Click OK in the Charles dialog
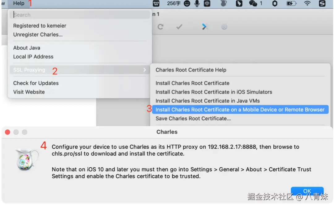 pyautogui.click(x=307, y=191)
